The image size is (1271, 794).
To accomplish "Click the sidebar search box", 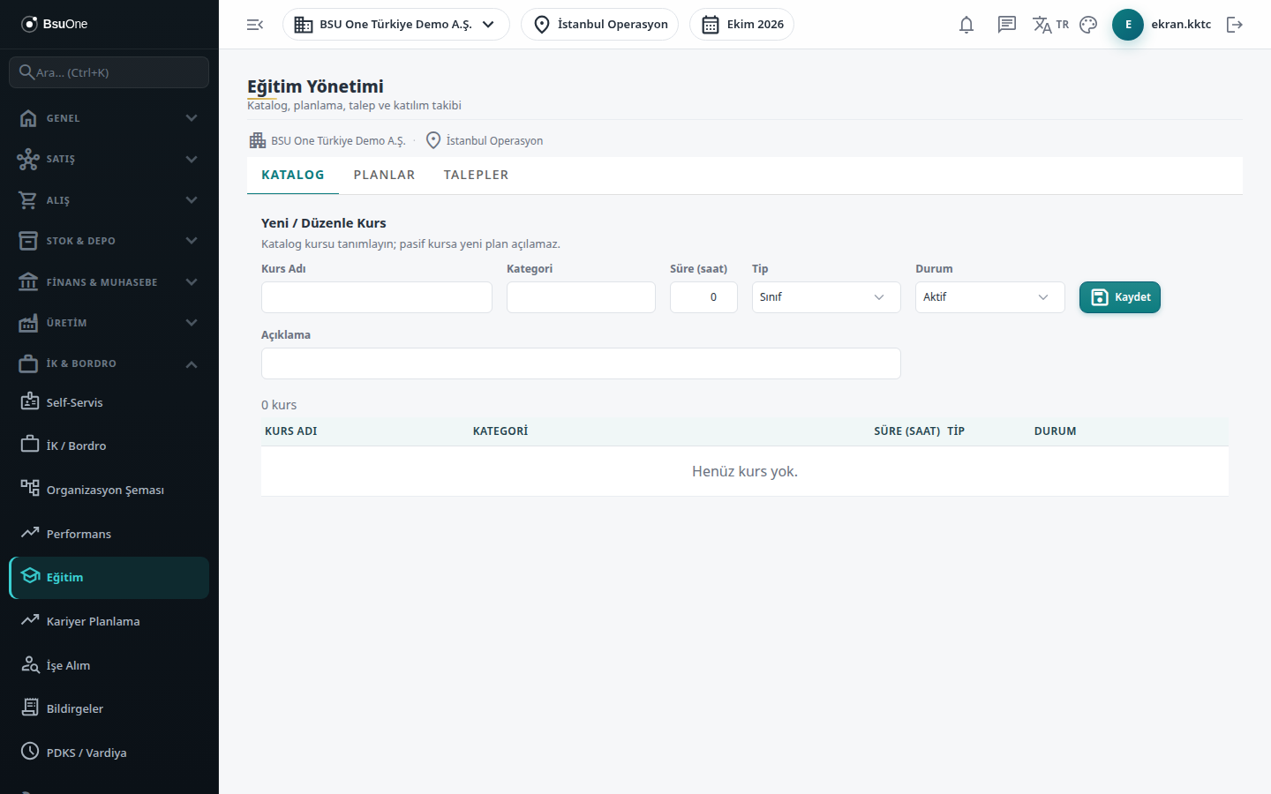I will click(x=109, y=72).
